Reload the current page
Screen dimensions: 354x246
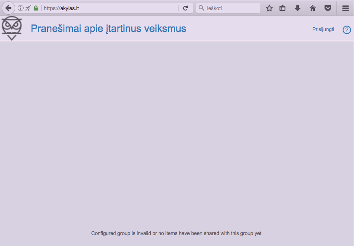pyautogui.click(x=185, y=8)
